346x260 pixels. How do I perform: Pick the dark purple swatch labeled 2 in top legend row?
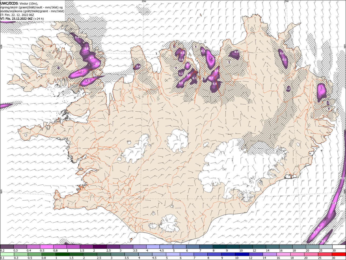pos(99,247)
